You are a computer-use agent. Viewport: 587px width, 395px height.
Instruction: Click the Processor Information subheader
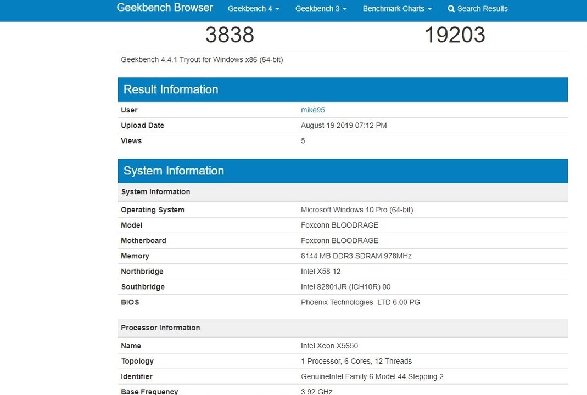click(343, 328)
